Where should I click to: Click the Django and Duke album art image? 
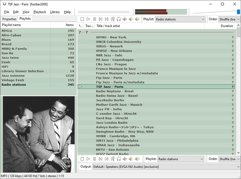point(39,134)
